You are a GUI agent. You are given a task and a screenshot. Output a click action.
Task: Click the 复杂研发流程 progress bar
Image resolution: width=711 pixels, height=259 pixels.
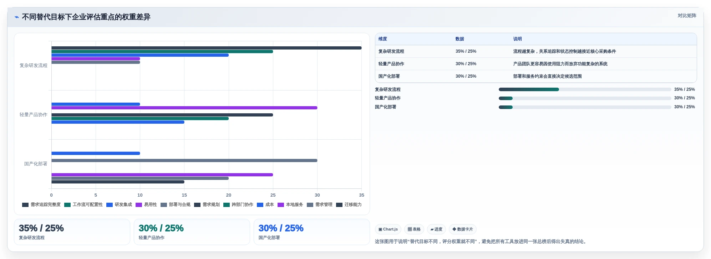585,89
